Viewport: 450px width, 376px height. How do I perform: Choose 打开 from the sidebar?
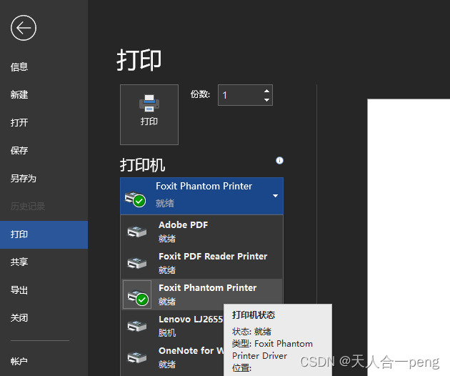pos(19,123)
